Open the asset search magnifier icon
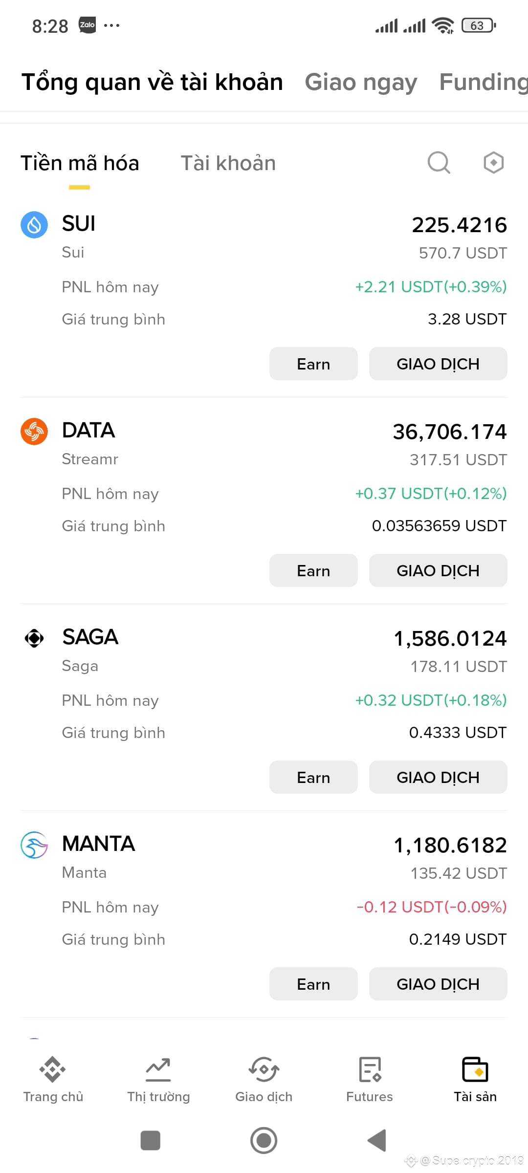Viewport: 528px width, 1173px height. point(439,163)
